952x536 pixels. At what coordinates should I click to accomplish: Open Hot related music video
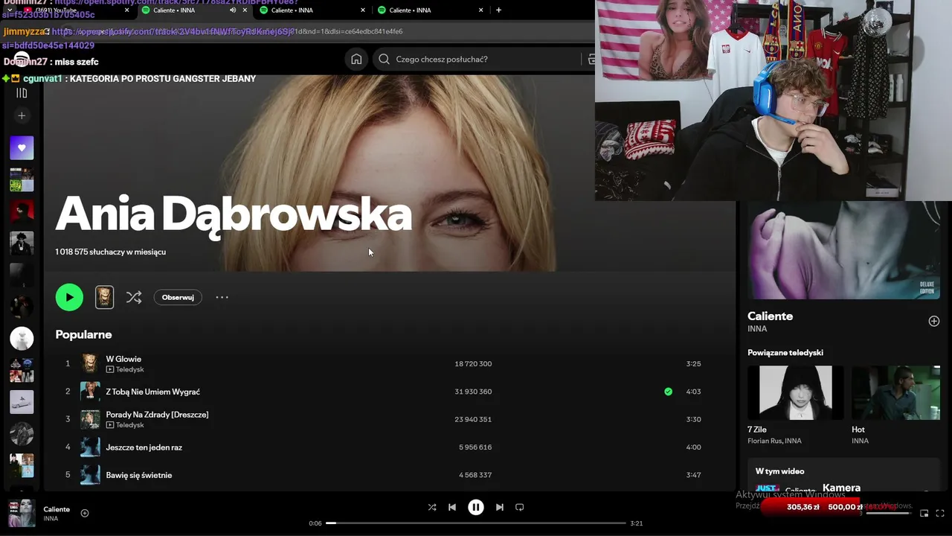[x=895, y=392]
